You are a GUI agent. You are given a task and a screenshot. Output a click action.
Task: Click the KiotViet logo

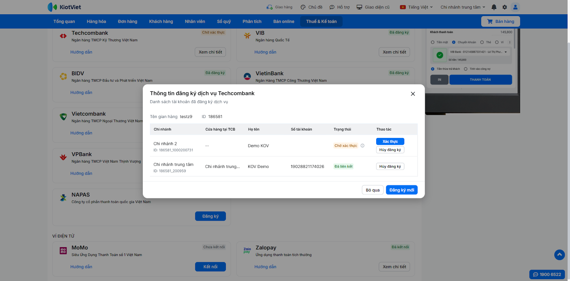point(64,7)
